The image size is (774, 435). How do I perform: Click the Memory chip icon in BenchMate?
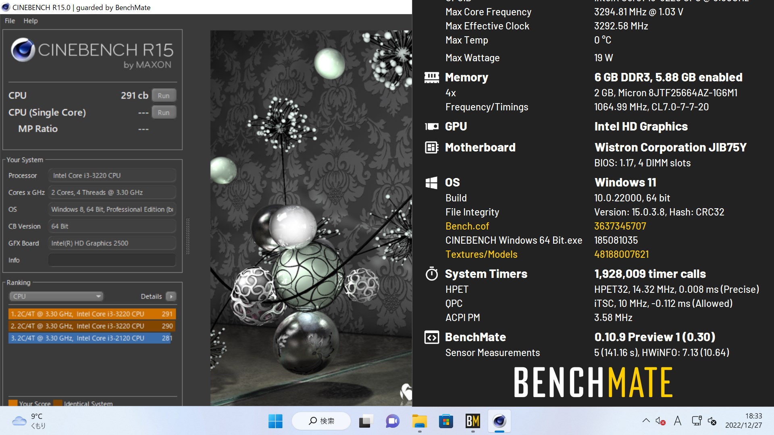point(432,77)
